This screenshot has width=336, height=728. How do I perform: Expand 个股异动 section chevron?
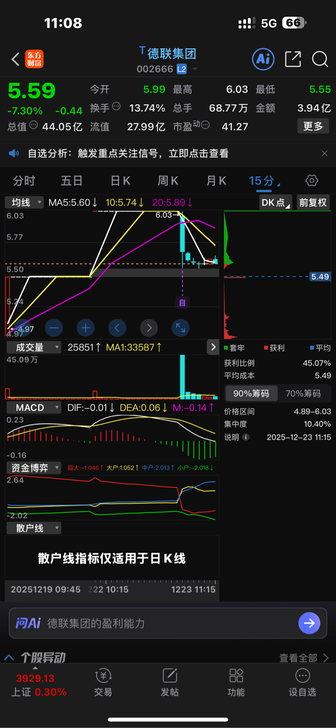9,658
